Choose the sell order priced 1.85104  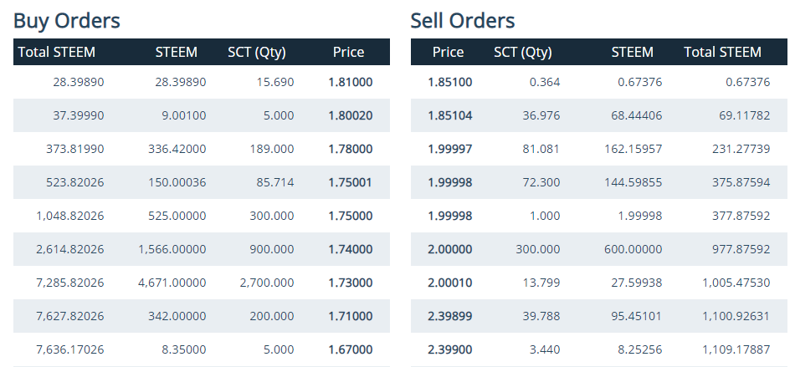(x=449, y=115)
